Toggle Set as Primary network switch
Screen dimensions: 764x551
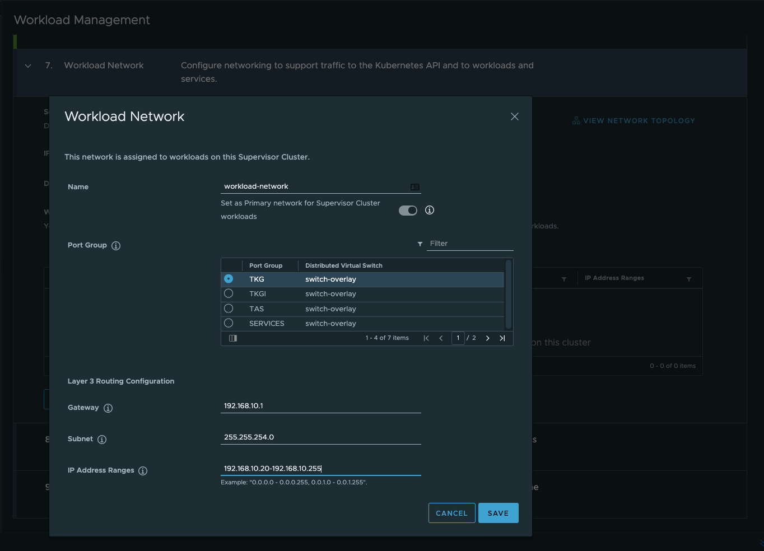pos(408,211)
